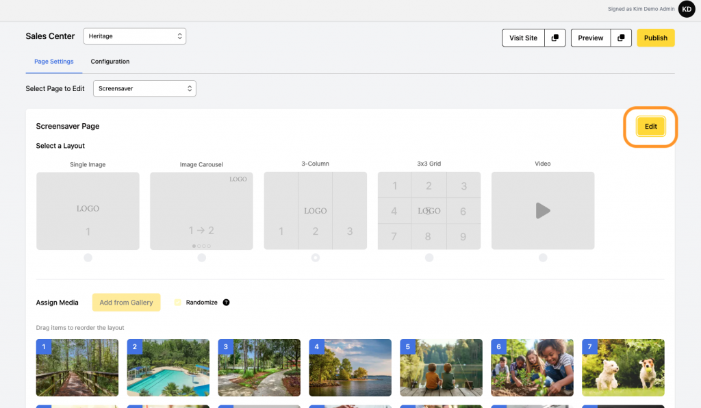
Task: Choose the Single Image layout preview
Action: point(88,211)
